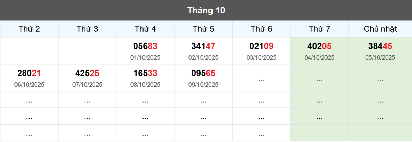412x142 pixels.
Task: Select the Thứ 3 column header
Action: coord(87,29)
